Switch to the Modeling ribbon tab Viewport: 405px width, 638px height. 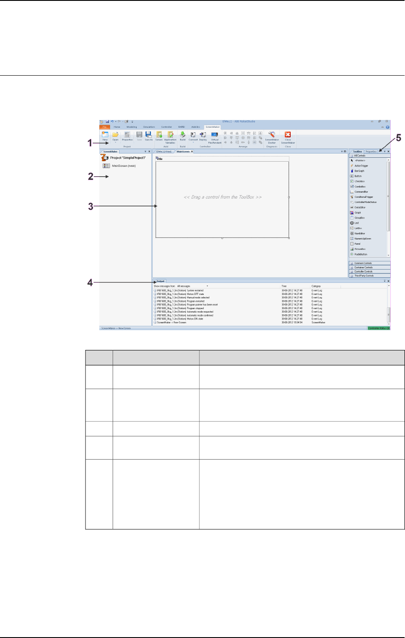tap(132, 127)
